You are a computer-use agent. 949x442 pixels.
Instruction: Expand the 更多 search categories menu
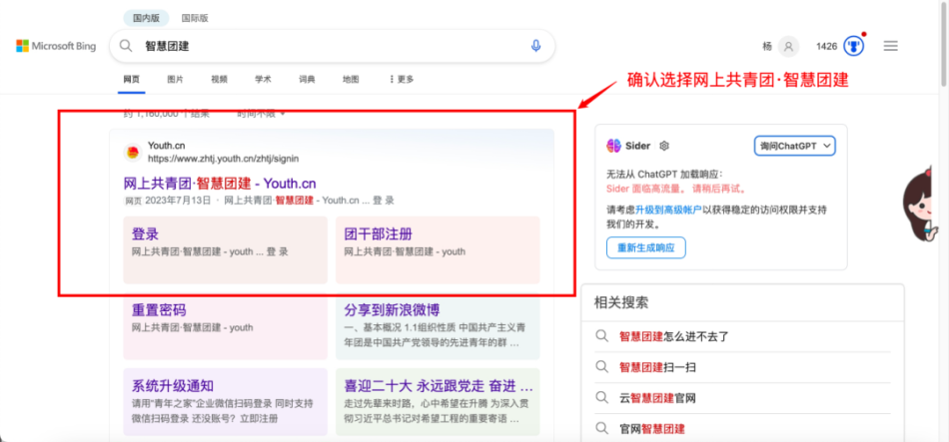[x=401, y=79]
